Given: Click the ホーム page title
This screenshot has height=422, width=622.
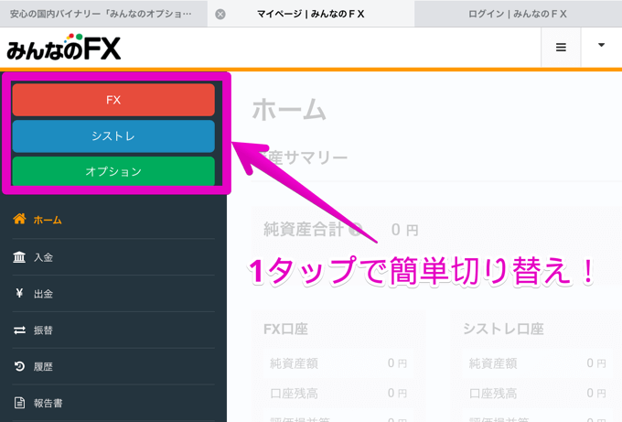Looking at the screenshot, I should coord(289,110).
